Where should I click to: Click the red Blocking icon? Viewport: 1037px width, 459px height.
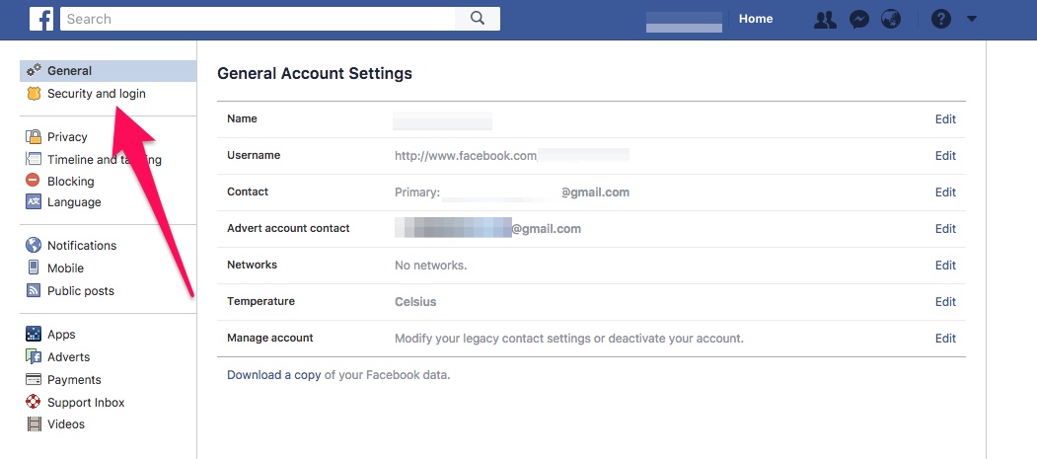coord(34,180)
